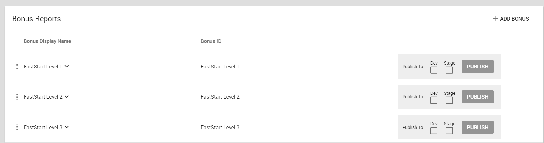Select the Bonus Display Name column header
544x143 pixels.
(47, 41)
